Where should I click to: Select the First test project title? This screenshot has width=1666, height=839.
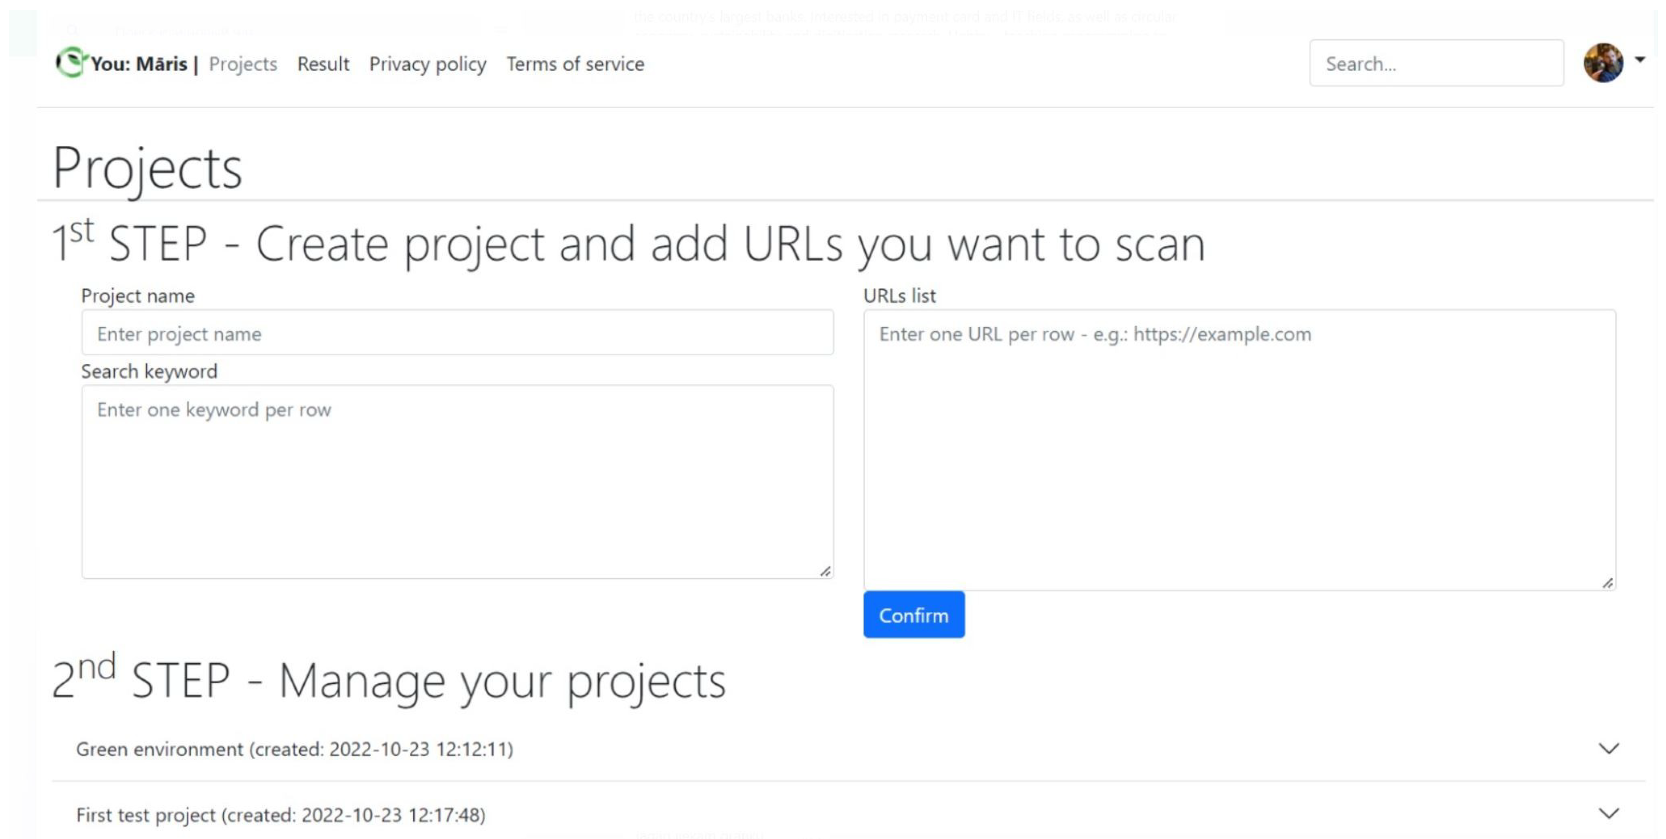coord(281,814)
